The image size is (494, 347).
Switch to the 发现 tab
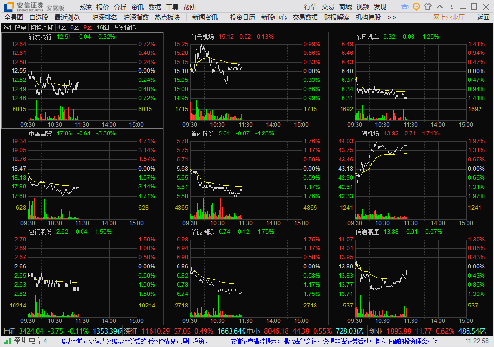pyautogui.click(x=380, y=7)
